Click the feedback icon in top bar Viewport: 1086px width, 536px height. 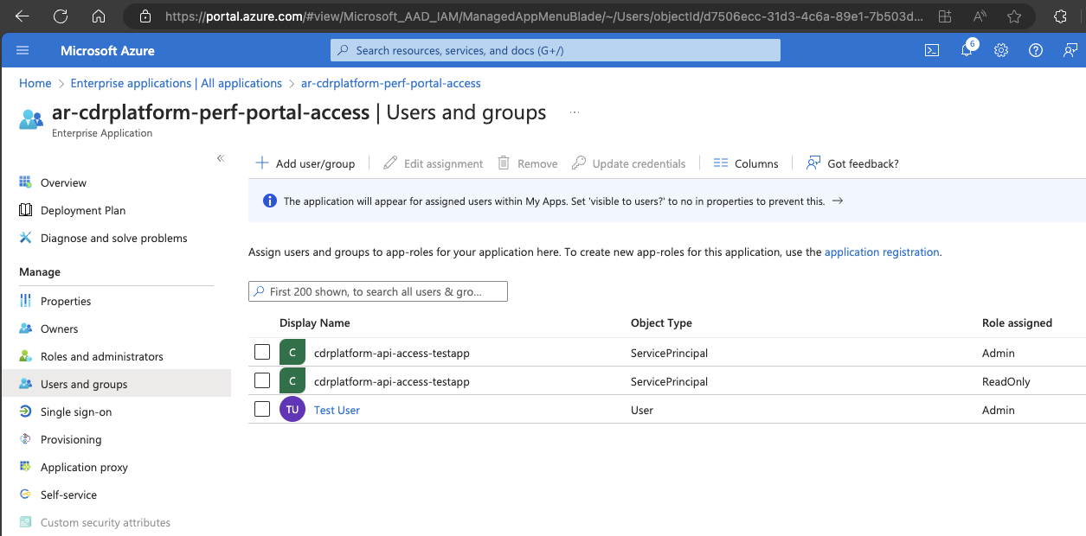click(1070, 51)
